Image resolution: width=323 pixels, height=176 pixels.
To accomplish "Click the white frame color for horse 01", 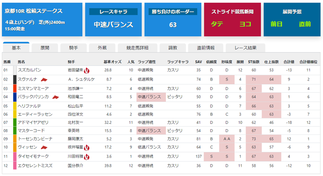I will click(15, 70).
